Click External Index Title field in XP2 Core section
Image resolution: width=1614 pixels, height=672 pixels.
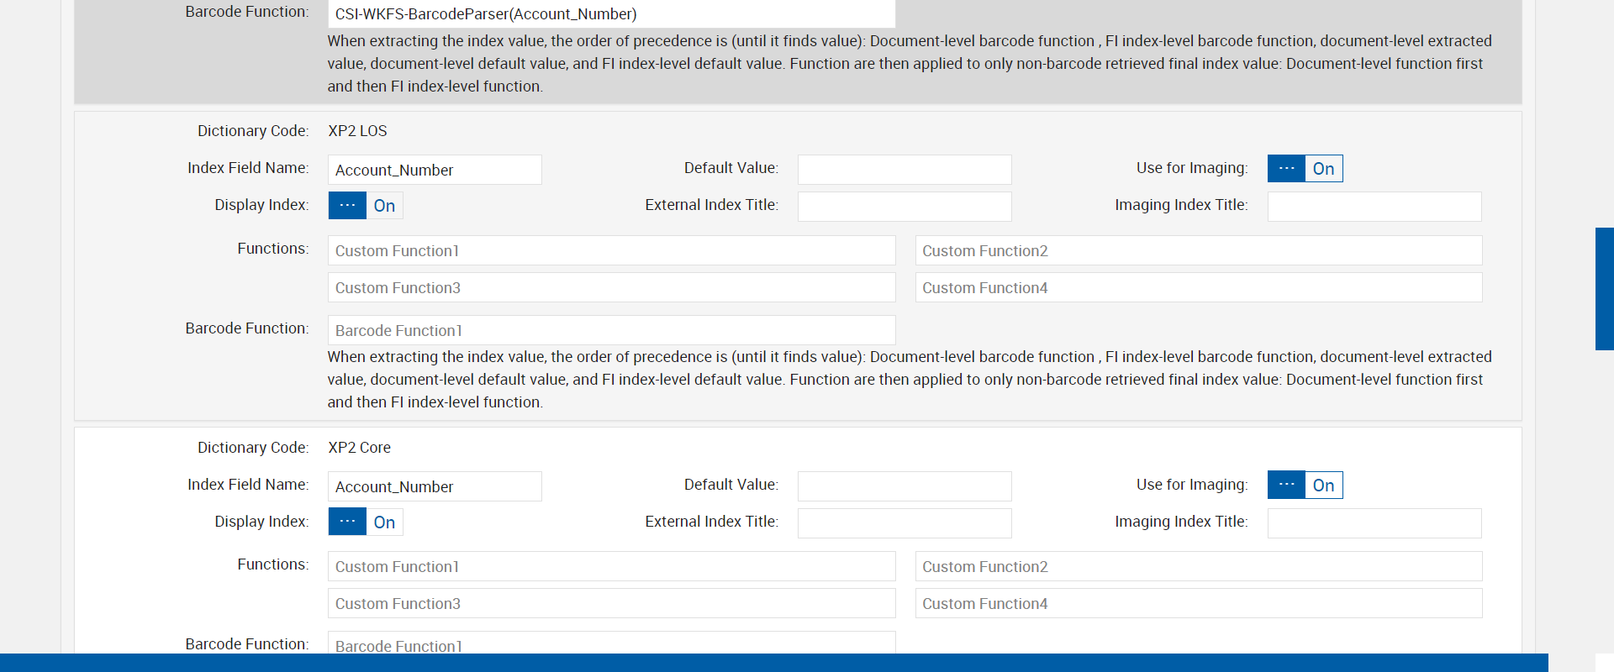pyautogui.click(x=905, y=523)
